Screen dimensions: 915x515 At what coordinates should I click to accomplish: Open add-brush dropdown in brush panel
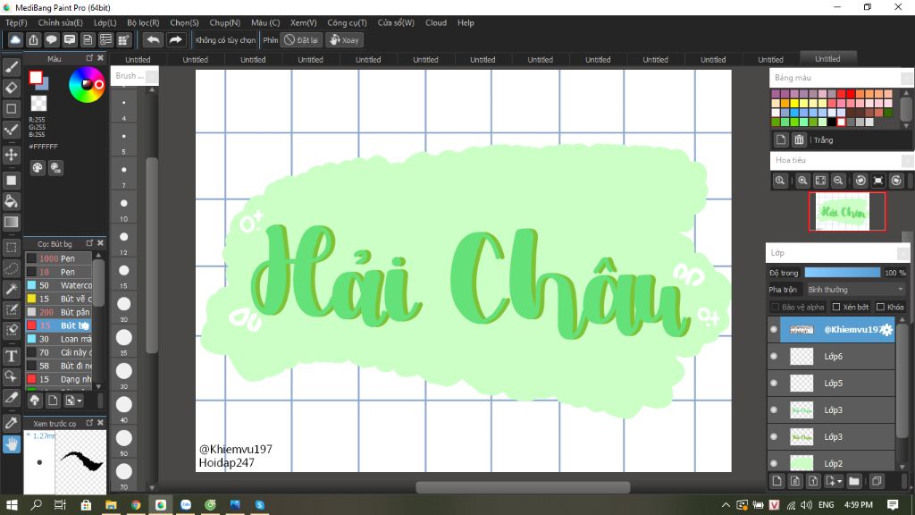(79, 401)
